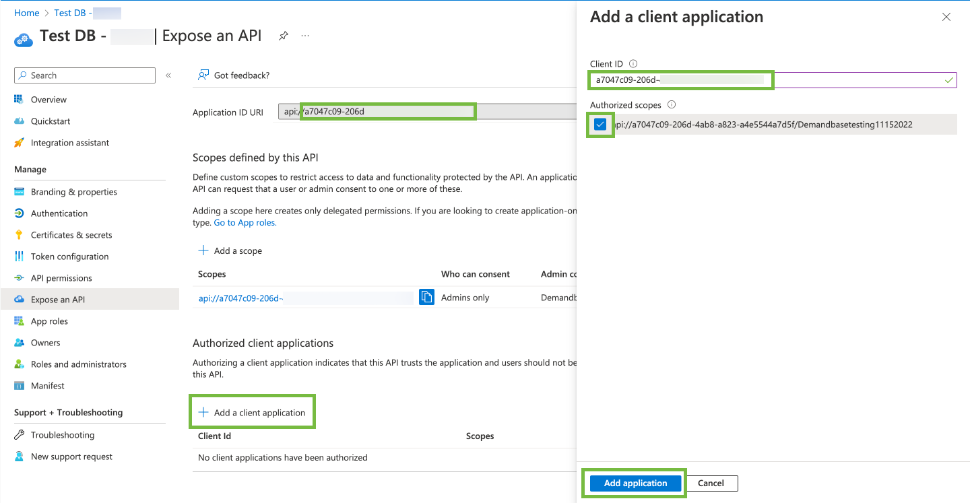Click the Client ID info icon

pos(633,63)
